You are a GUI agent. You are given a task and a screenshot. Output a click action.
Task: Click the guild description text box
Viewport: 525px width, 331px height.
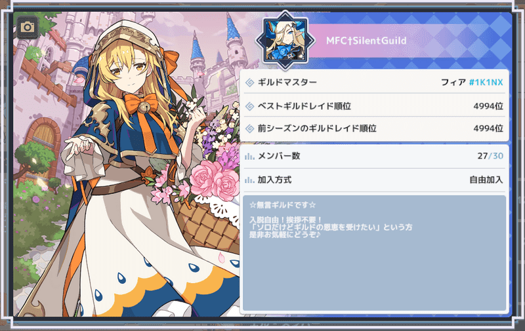(374, 254)
